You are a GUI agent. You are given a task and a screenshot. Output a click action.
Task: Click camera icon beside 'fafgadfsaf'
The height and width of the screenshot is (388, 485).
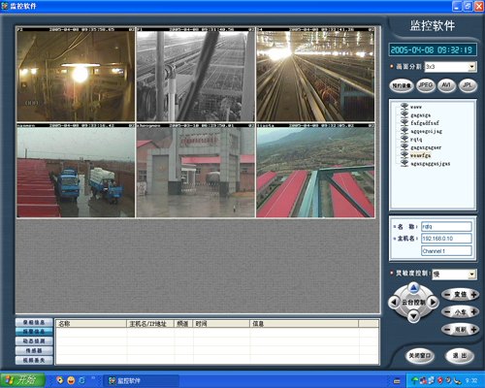coord(404,122)
